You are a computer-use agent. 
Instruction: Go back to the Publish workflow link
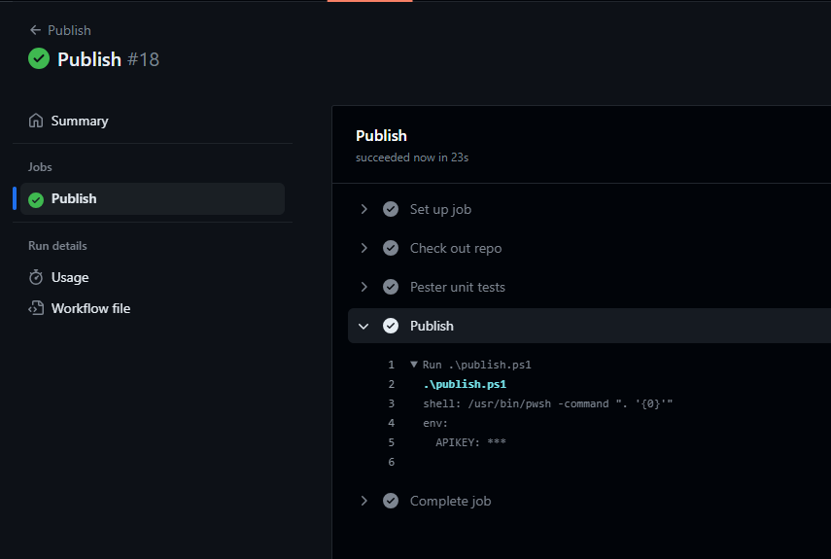(x=69, y=30)
